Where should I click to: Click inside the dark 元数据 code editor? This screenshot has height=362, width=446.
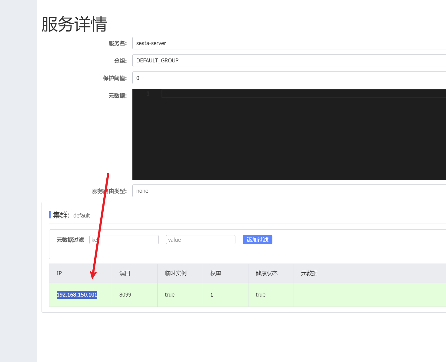pyautogui.click(x=288, y=136)
